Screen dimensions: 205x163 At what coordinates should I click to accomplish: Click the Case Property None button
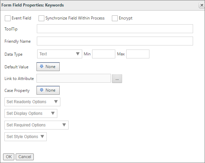coord(48,90)
